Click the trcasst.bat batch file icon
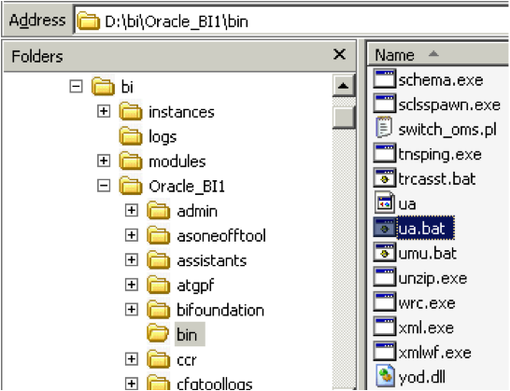Screen dimensions: 510x391 tap(385, 179)
